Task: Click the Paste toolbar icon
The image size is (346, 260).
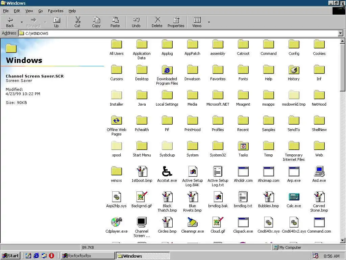Action: click(x=115, y=22)
